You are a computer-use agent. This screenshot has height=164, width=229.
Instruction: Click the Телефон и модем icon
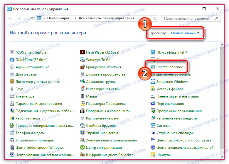click(12, 133)
